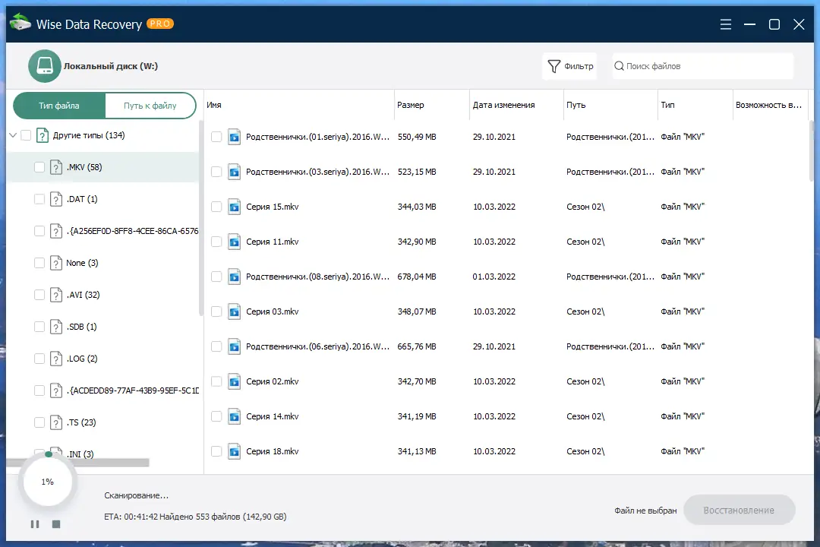This screenshot has height=547, width=820.
Task: Select the .INI (3) tree item
Action: (80, 454)
